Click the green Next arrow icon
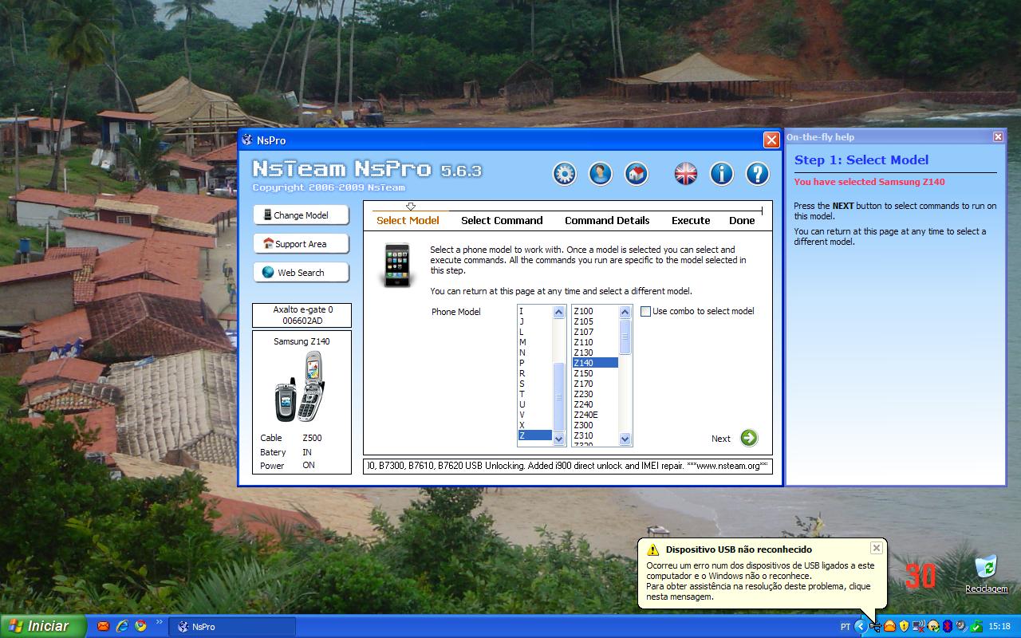Screen dimensions: 1021x638 (749, 438)
